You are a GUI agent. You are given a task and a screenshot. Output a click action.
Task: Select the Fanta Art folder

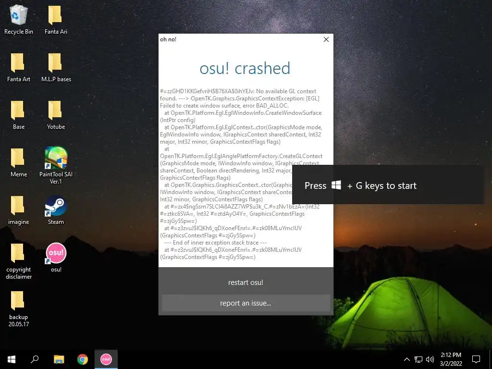coord(19,67)
